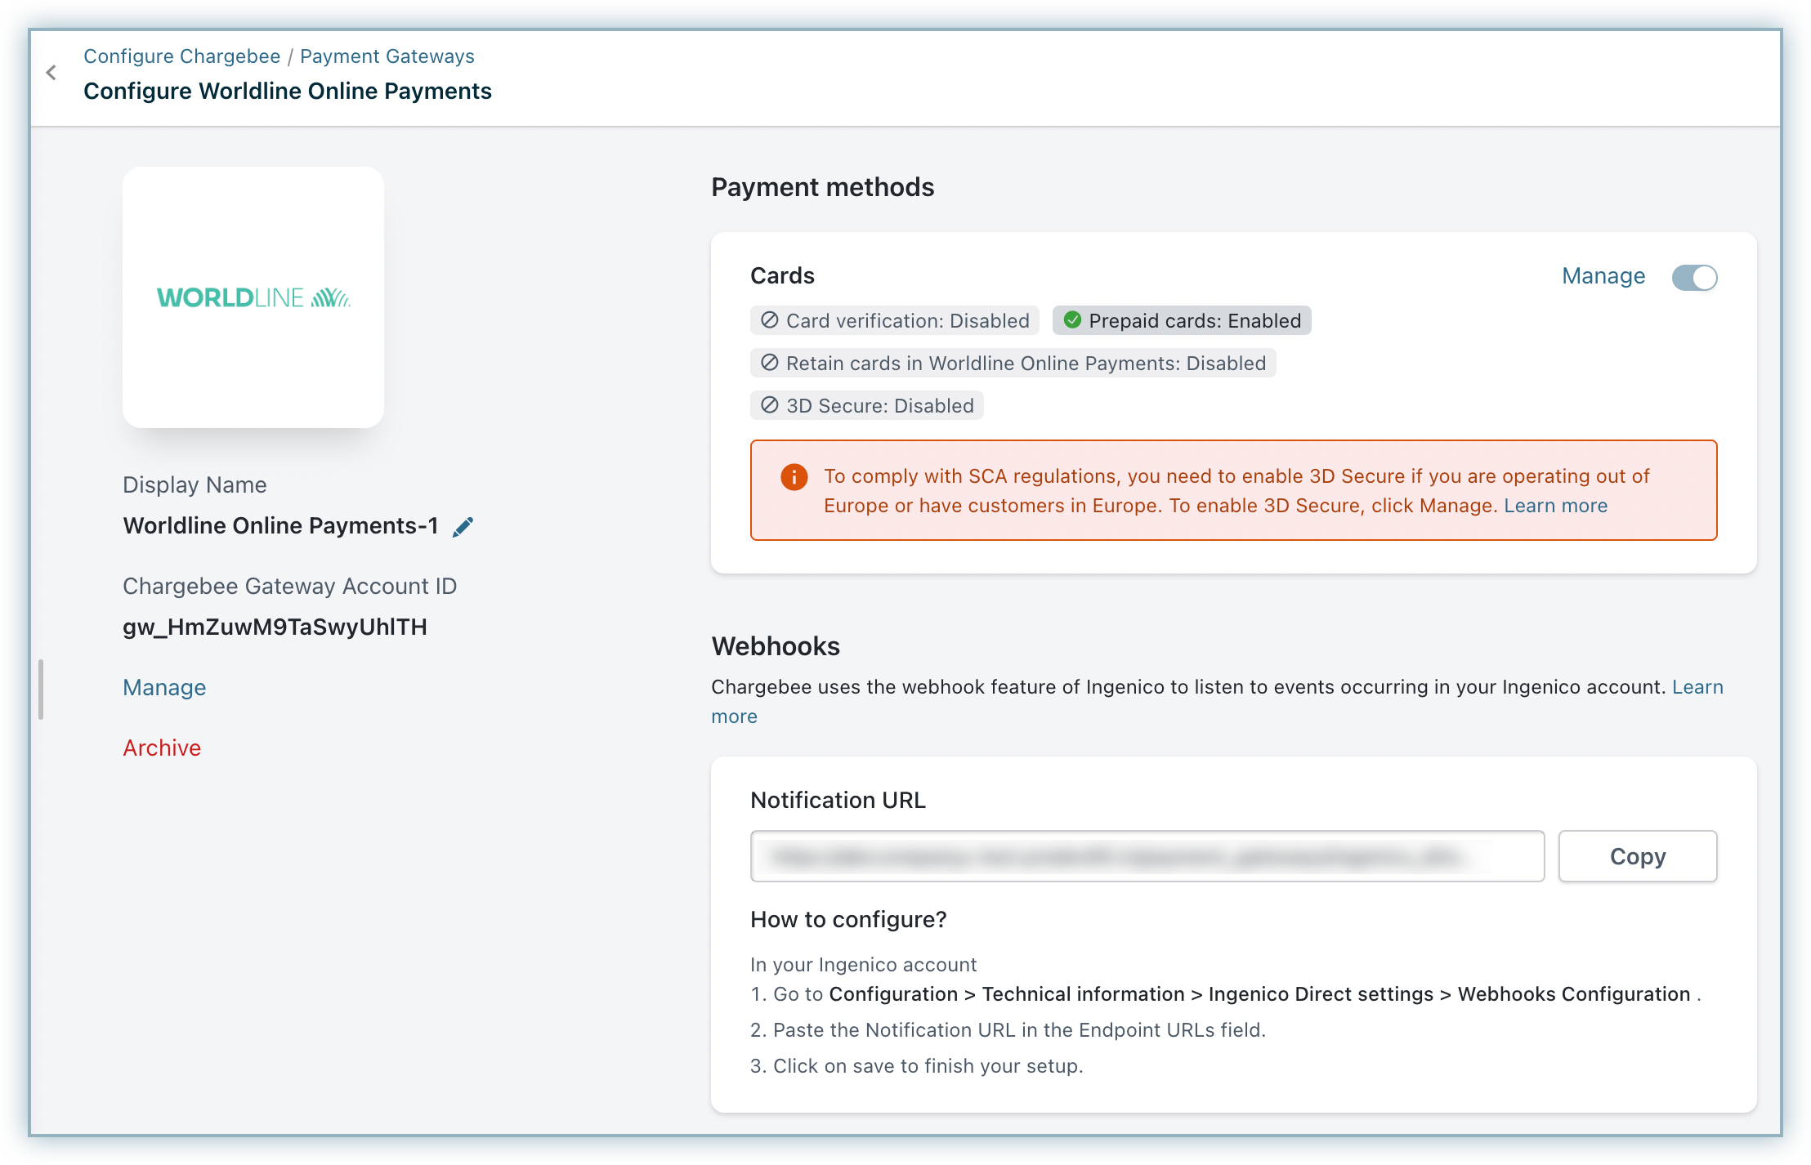Open Configure Chargebee breadcrumb
Screen dimensions: 1811x1165
181,56
